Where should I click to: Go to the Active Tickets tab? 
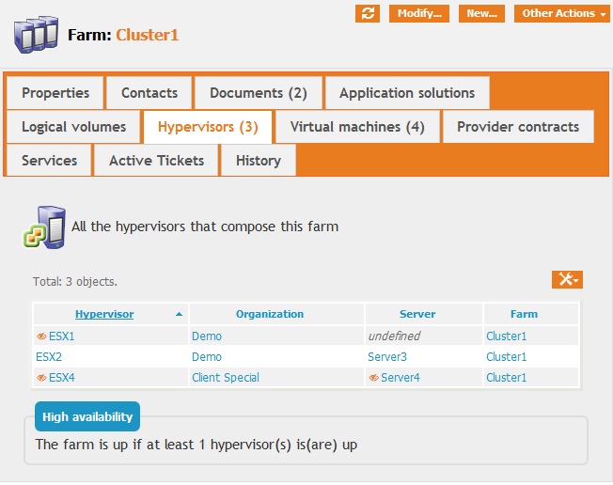point(156,161)
